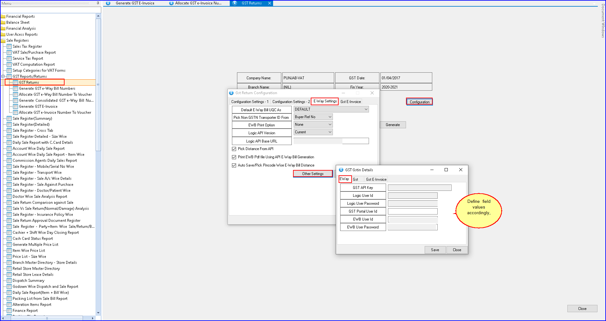Click the Generate GST E-Invoice report icon
Viewport: 606px width, 321px height.
16,106
